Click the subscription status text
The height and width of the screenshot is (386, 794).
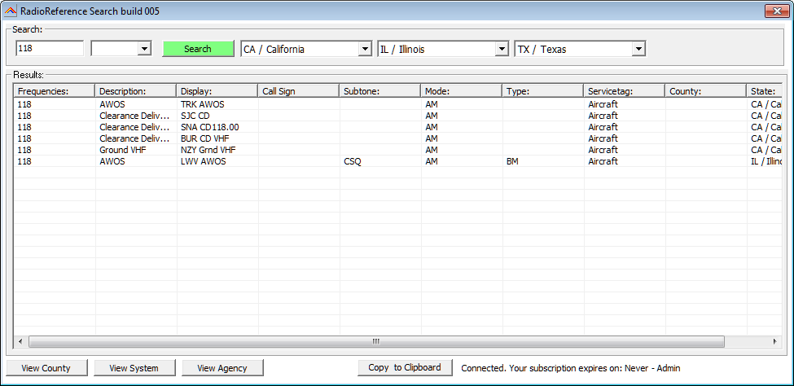(x=571, y=368)
